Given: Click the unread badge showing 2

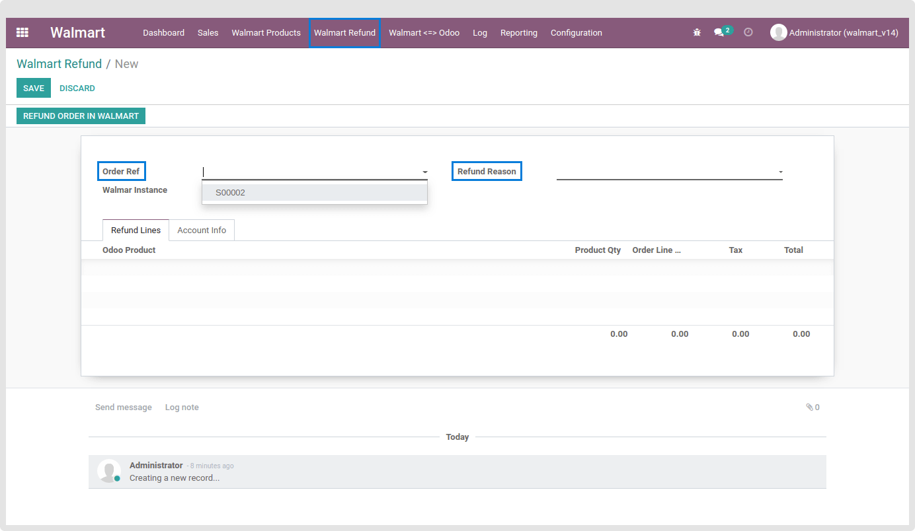Looking at the screenshot, I should pyautogui.click(x=727, y=30).
